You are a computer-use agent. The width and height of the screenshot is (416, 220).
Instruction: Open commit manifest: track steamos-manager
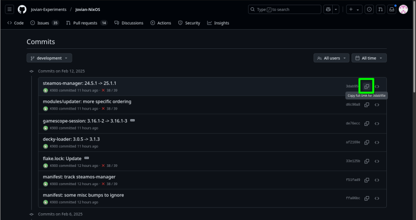coord(79,177)
